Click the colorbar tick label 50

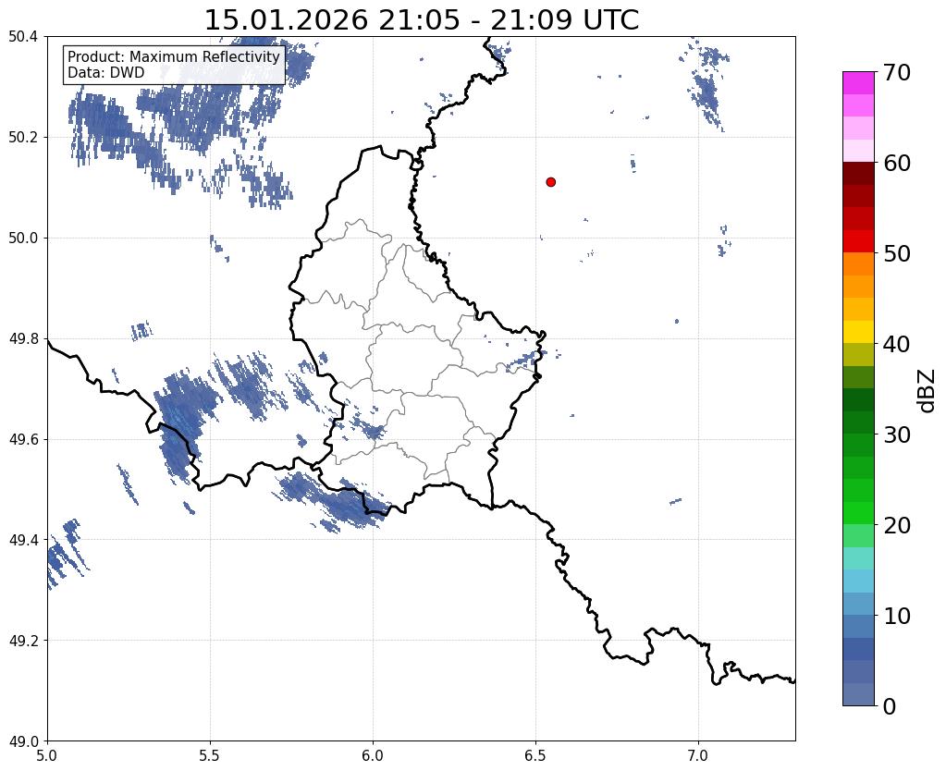[x=896, y=253]
